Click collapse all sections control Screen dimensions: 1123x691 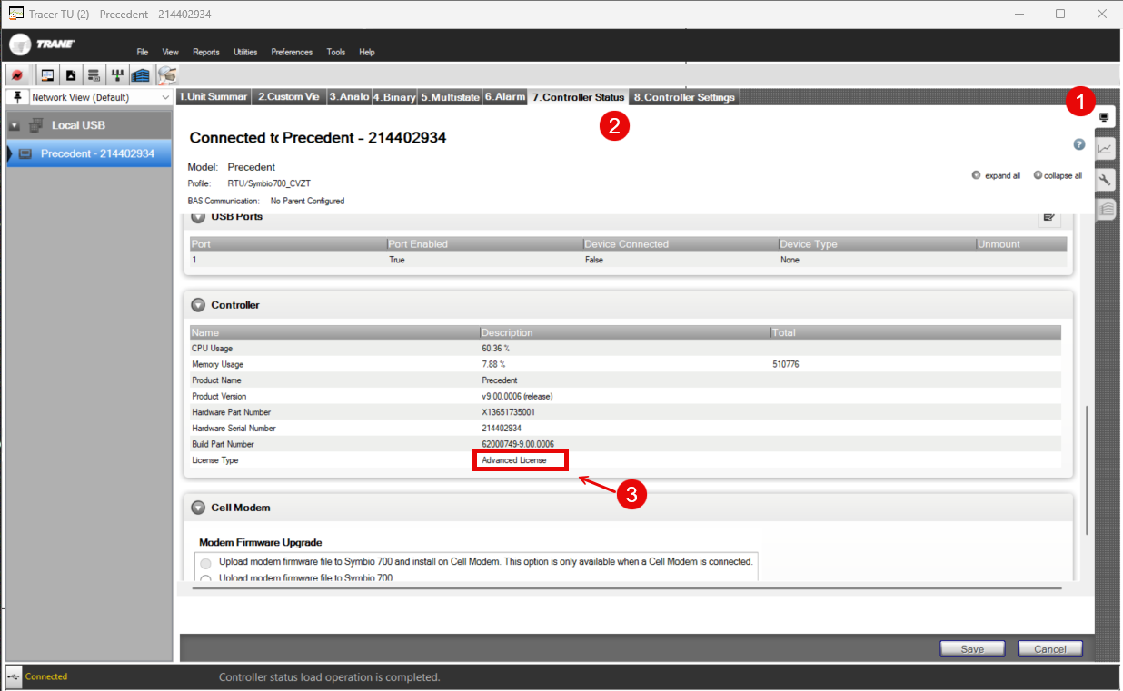coord(1058,175)
